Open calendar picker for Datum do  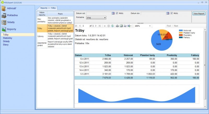pyautogui.click(x=168, y=13)
